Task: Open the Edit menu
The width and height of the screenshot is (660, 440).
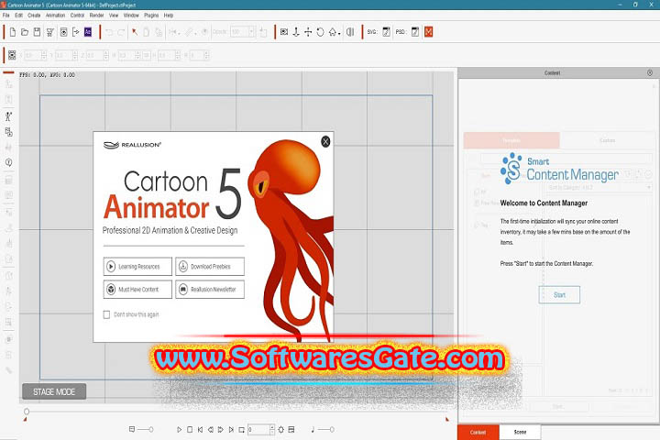Action: pyautogui.click(x=19, y=16)
